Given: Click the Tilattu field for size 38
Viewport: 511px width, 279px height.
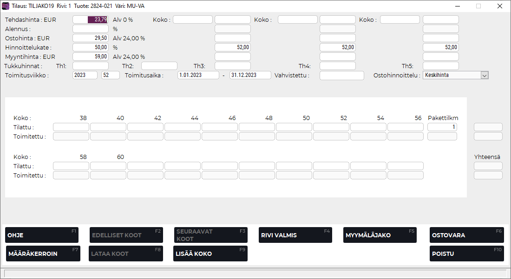Looking at the screenshot, I should pos(71,127).
